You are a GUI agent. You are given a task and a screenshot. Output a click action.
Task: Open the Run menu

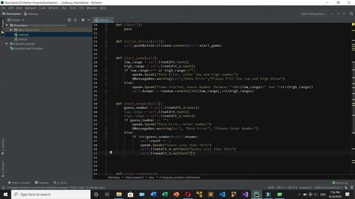(64, 8)
